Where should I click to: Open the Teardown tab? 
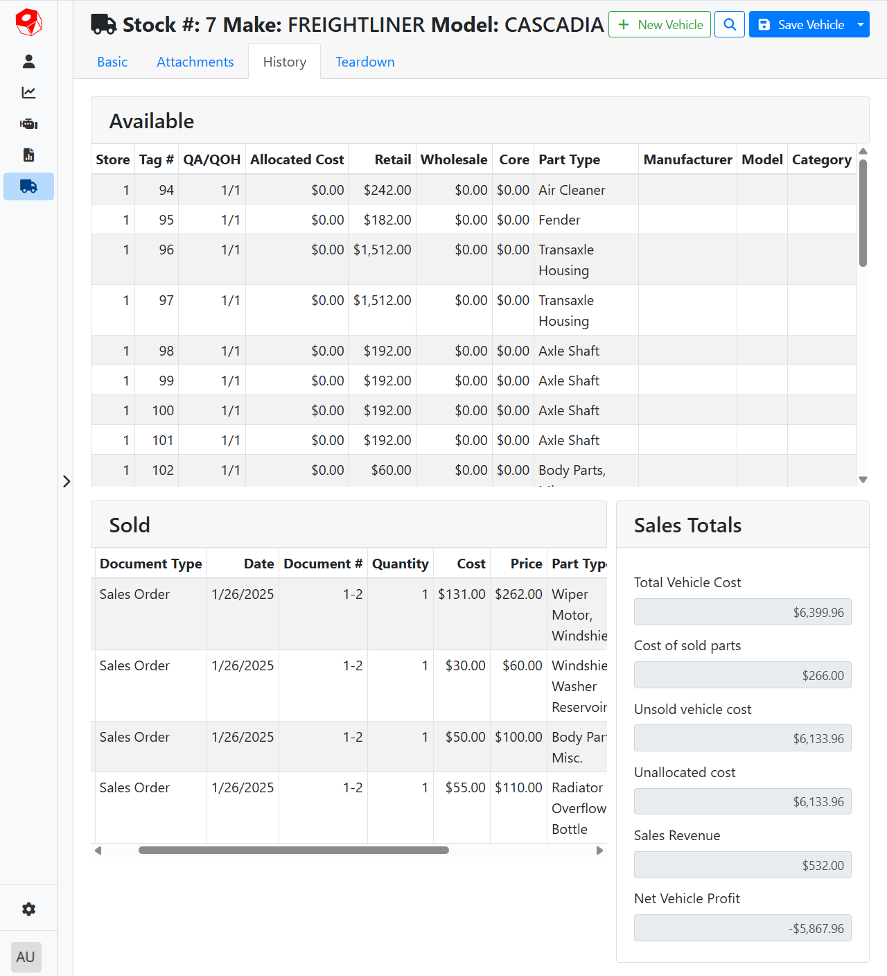click(365, 62)
